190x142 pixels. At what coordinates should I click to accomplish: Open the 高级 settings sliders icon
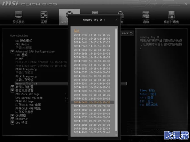44,15
